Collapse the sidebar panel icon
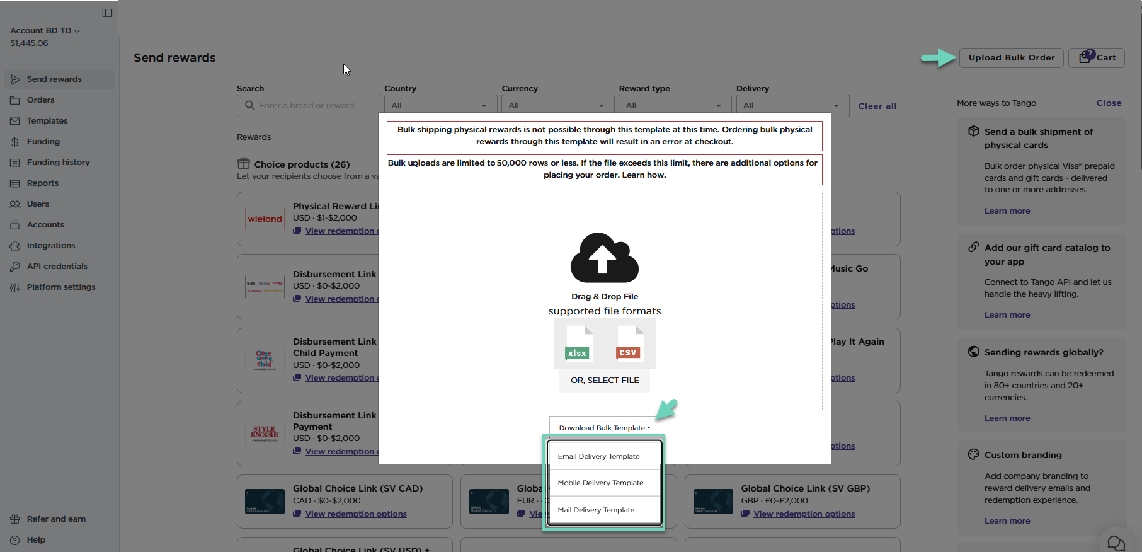This screenshot has width=1142, height=552. pyautogui.click(x=107, y=13)
